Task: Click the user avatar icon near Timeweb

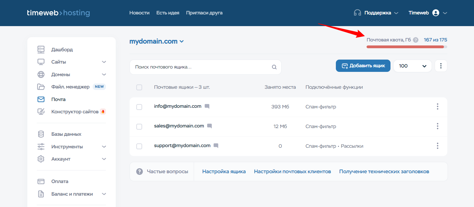Action: 436,13
